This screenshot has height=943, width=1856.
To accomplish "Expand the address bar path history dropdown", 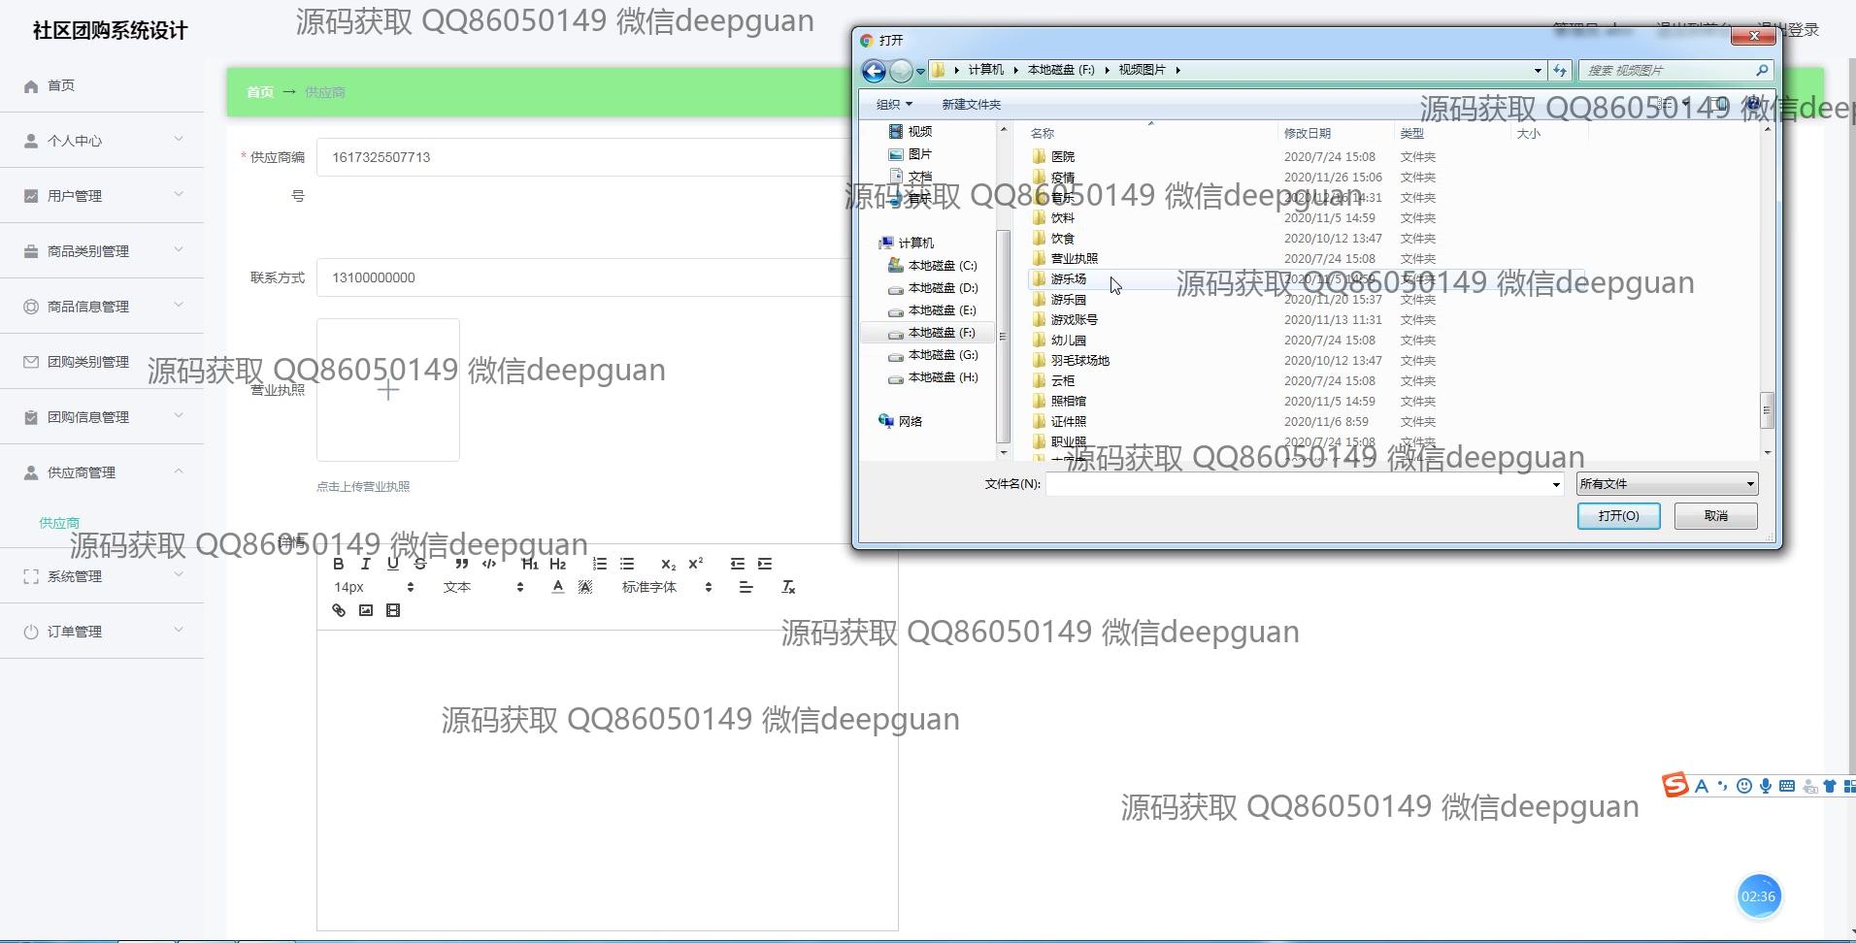I will tap(1538, 70).
